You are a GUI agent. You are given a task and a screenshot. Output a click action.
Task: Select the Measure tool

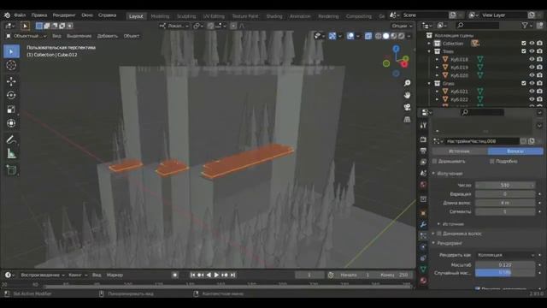11,154
